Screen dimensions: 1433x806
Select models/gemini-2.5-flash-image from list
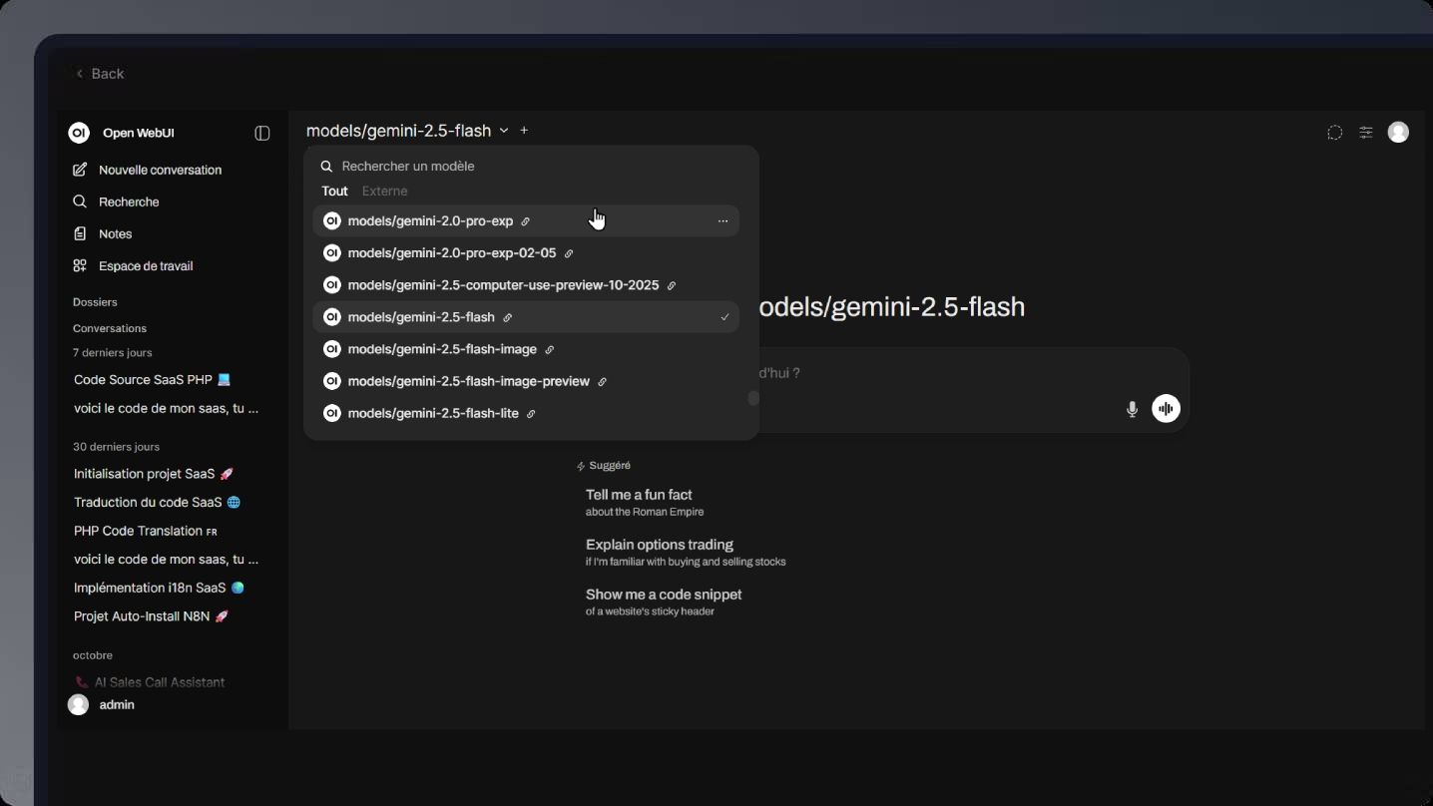[442, 349]
